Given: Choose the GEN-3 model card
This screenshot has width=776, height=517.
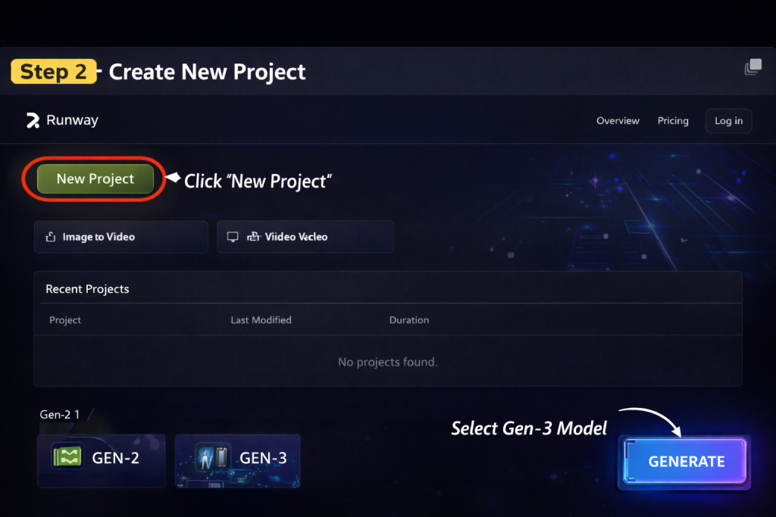Looking at the screenshot, I should [x=237, y=461].
